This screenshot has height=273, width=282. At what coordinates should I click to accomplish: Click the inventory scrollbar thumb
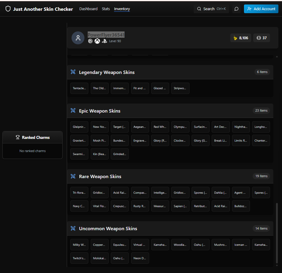[x=277, y=233]
